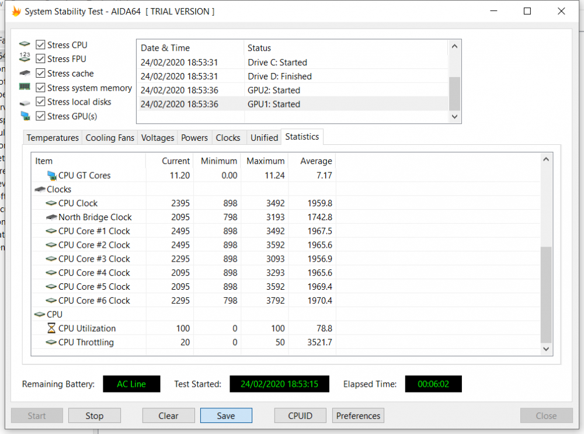Screen dimensions: 584x434
Task: Click the CPU Core #1 Clock icon
Action: click(51, 231)
